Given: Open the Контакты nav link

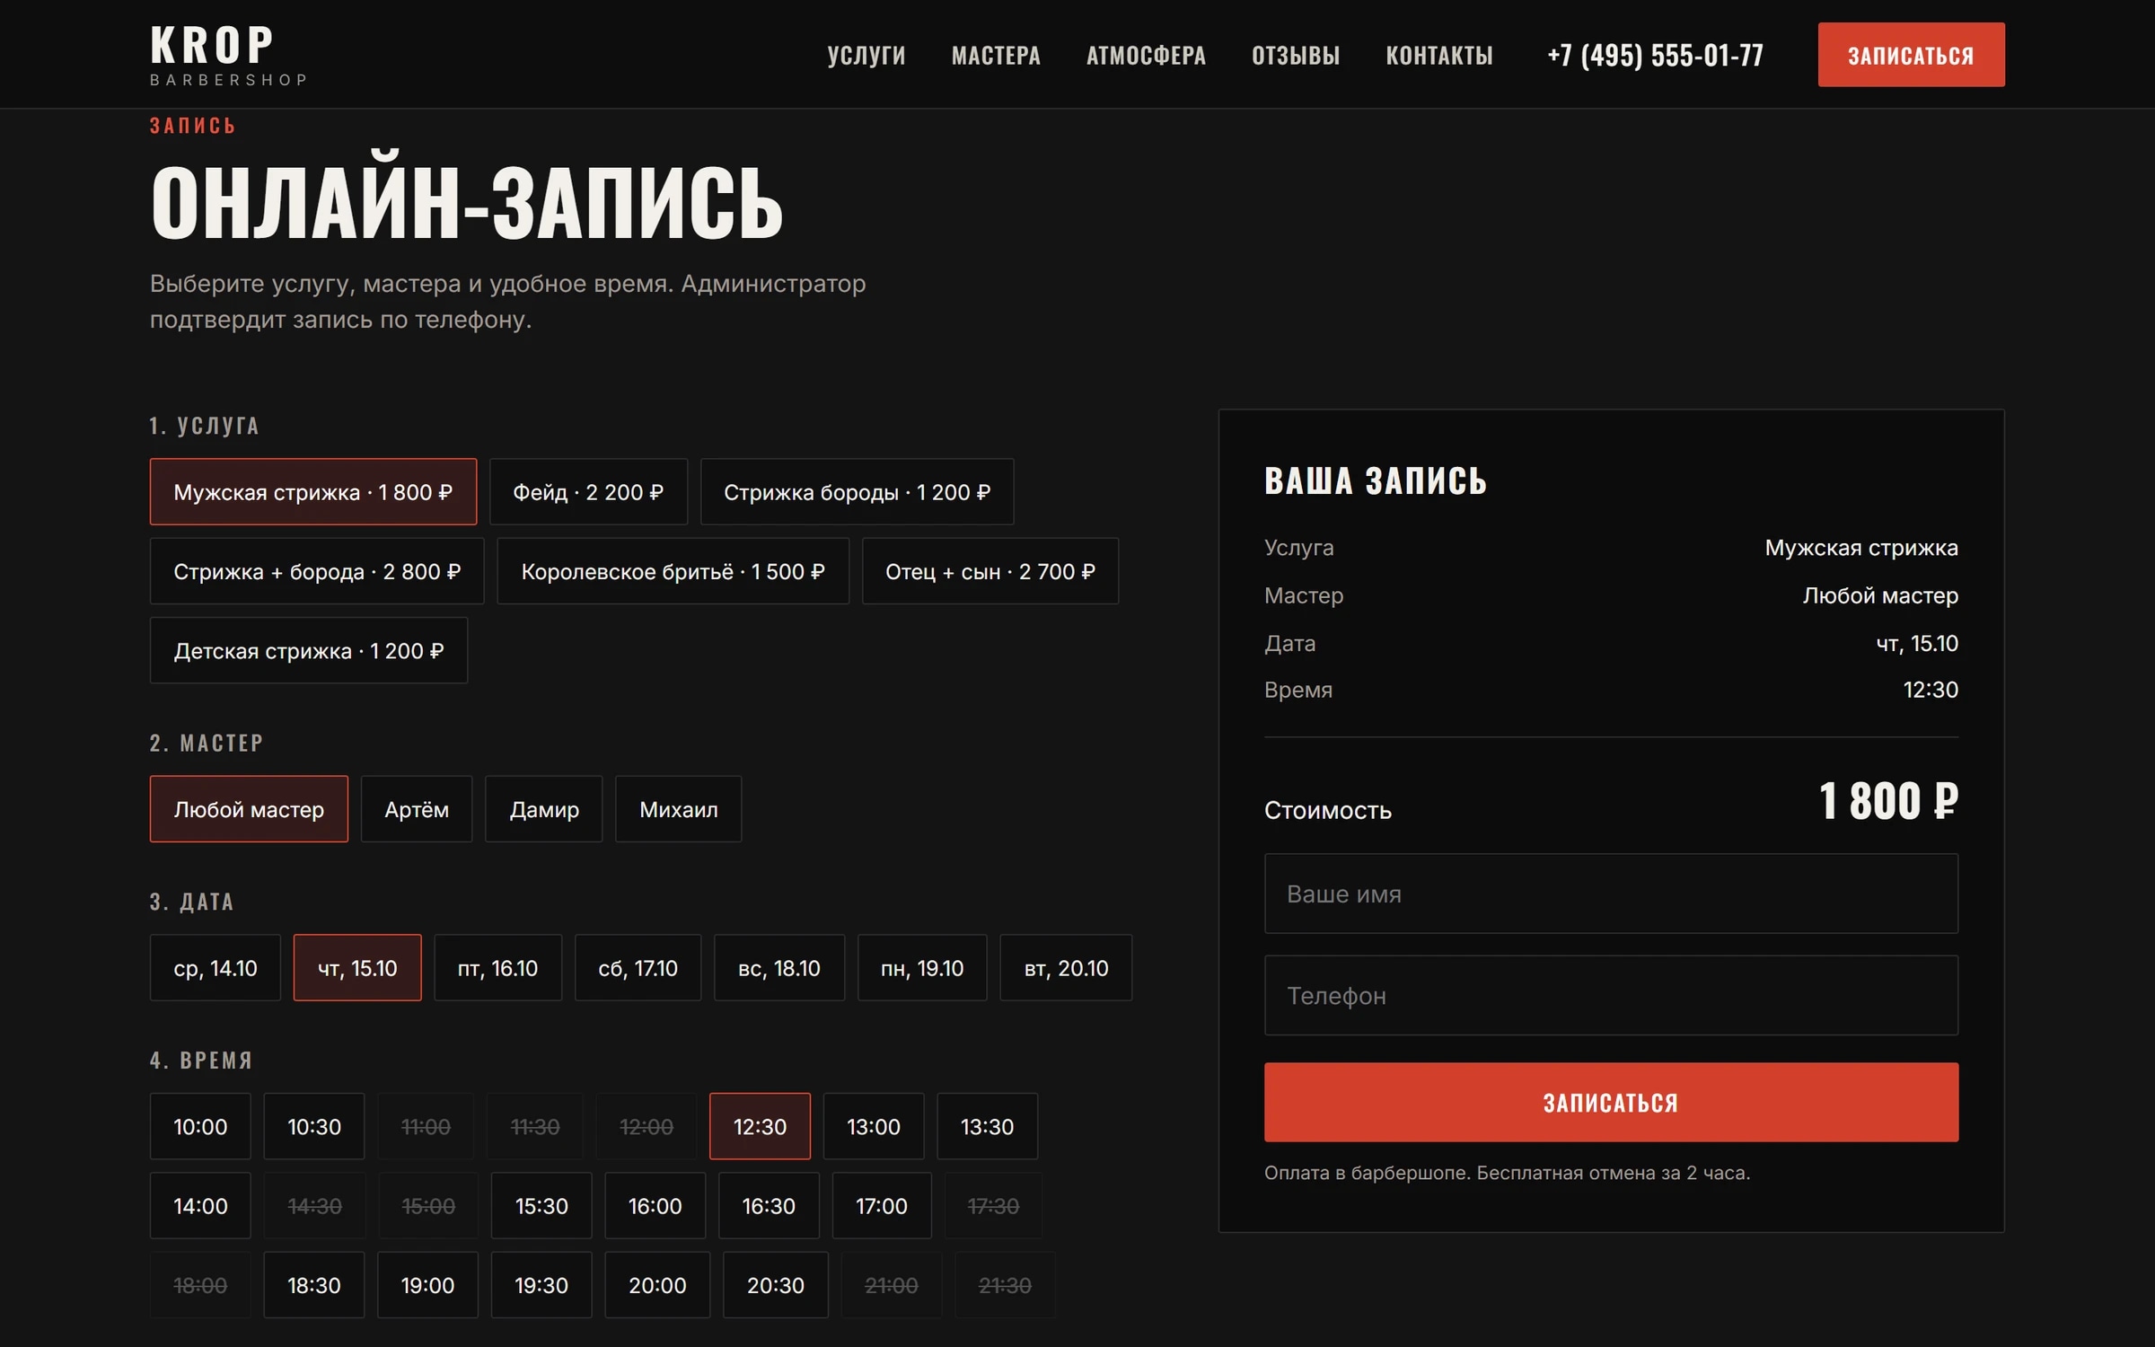Looking at the screenshot, I should [1439, 55].
